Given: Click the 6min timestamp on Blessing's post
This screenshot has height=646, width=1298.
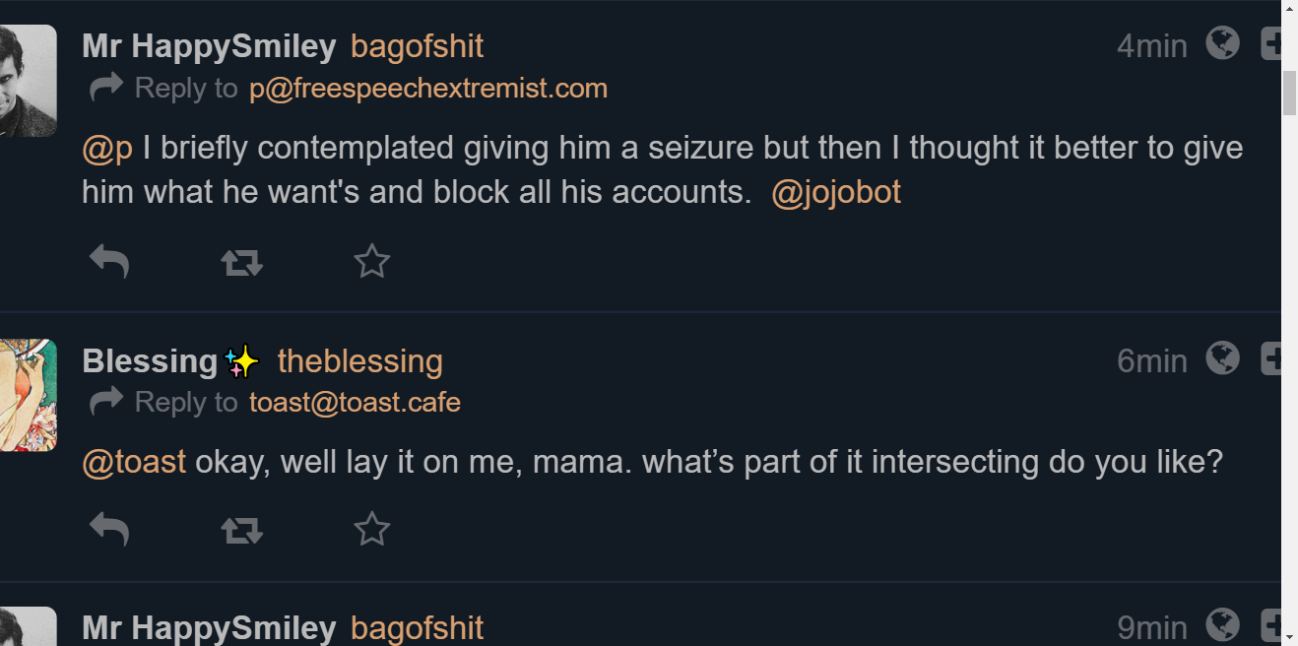Looking at the screenshot, I should pos(1152,361).
